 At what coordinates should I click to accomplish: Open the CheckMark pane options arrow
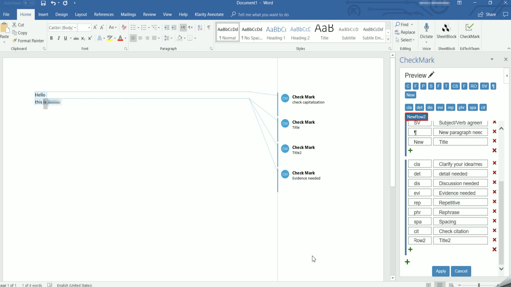tap(492, 59)
